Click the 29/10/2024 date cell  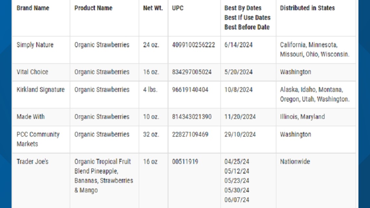(x=240, y=134)
